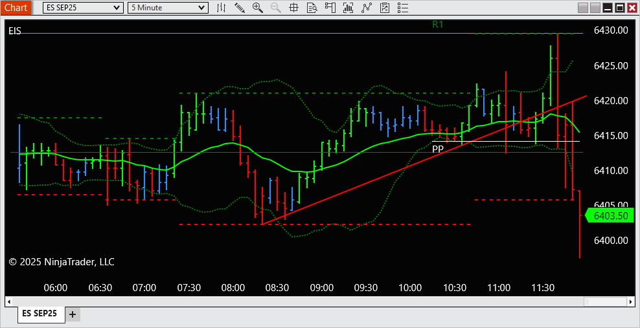Click the 07:00 time axis label

[x=144, y=288]
